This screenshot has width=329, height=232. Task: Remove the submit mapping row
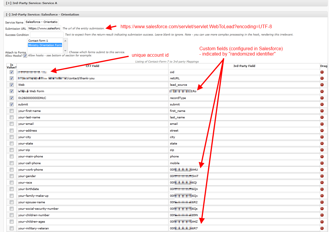322,104
